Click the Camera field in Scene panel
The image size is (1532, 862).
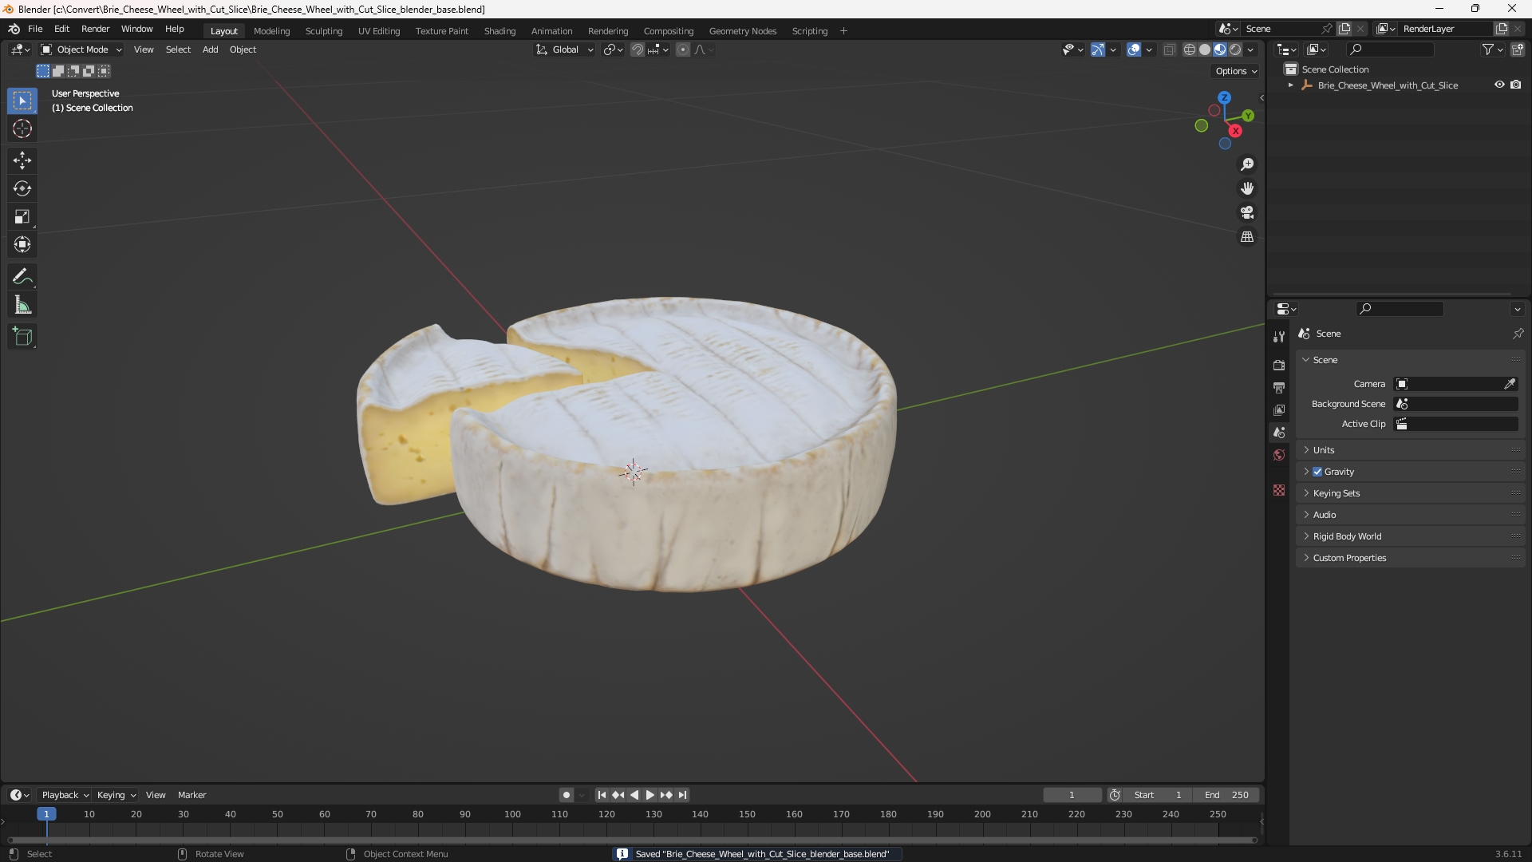tap(1456, 384)
